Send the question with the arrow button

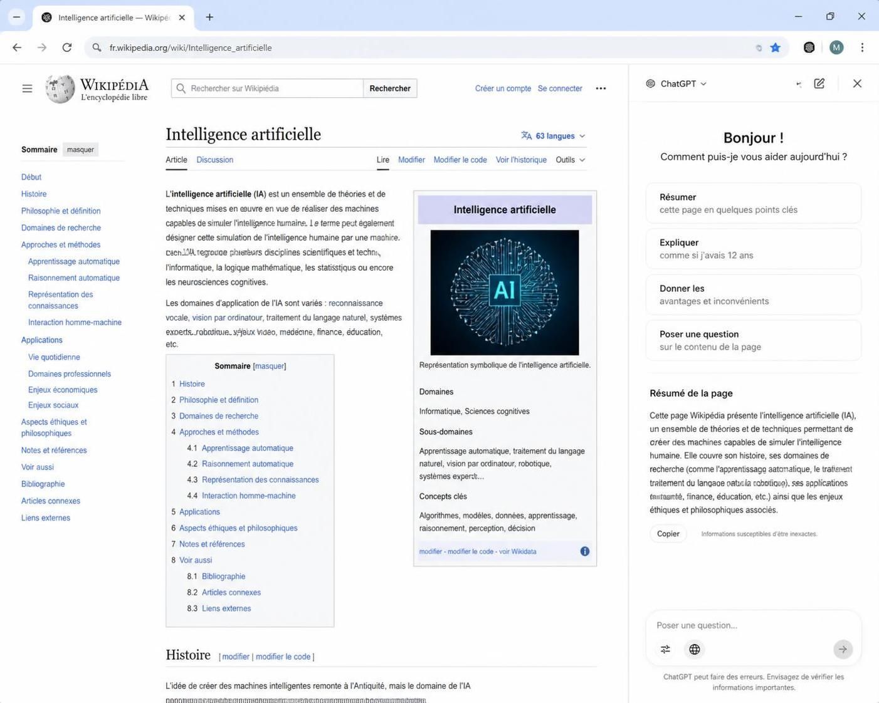[x=843, y=649]
